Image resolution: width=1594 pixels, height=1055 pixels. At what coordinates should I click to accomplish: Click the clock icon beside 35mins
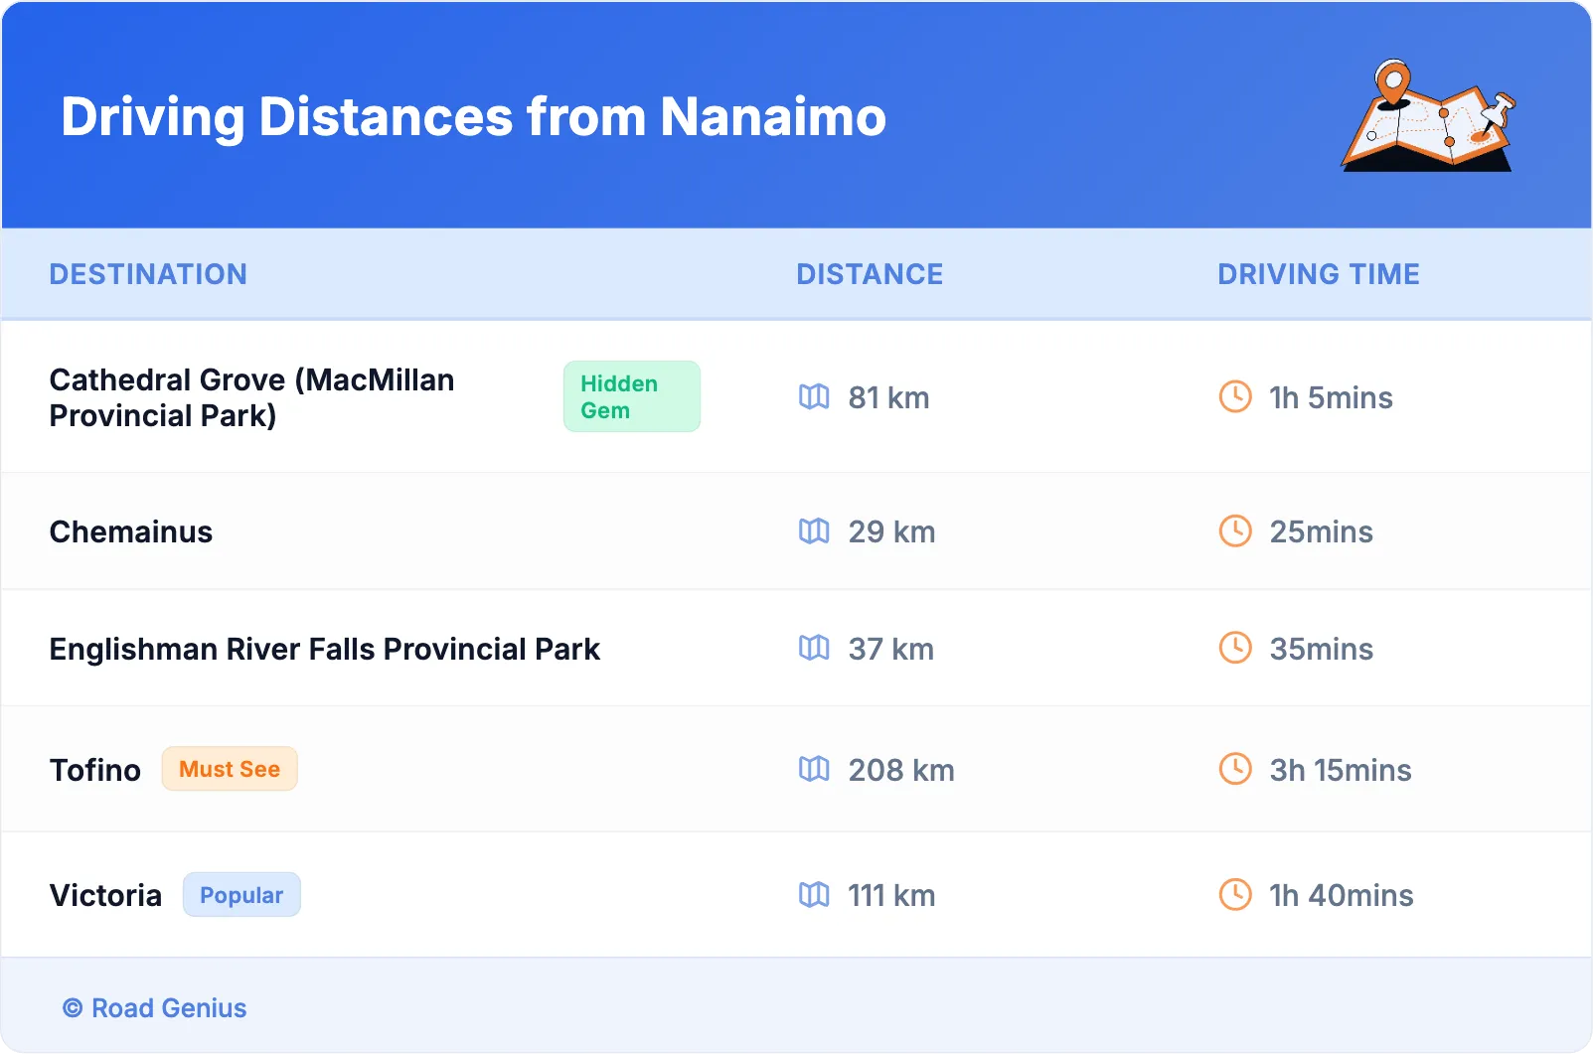[1235, 649]
